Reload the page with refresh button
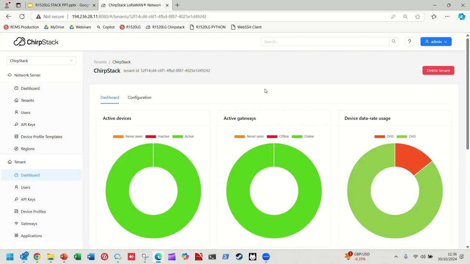 [22, 16]
